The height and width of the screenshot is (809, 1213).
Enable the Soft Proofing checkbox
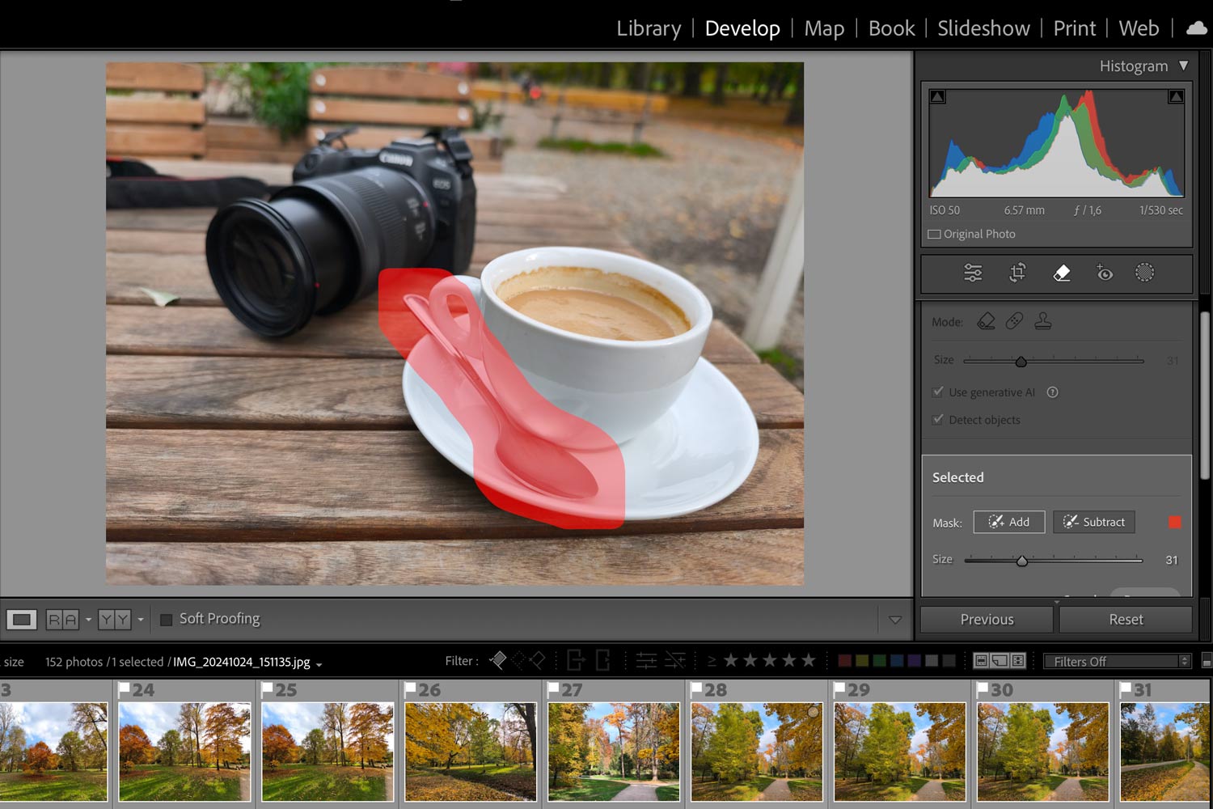[x=167, y=620]
